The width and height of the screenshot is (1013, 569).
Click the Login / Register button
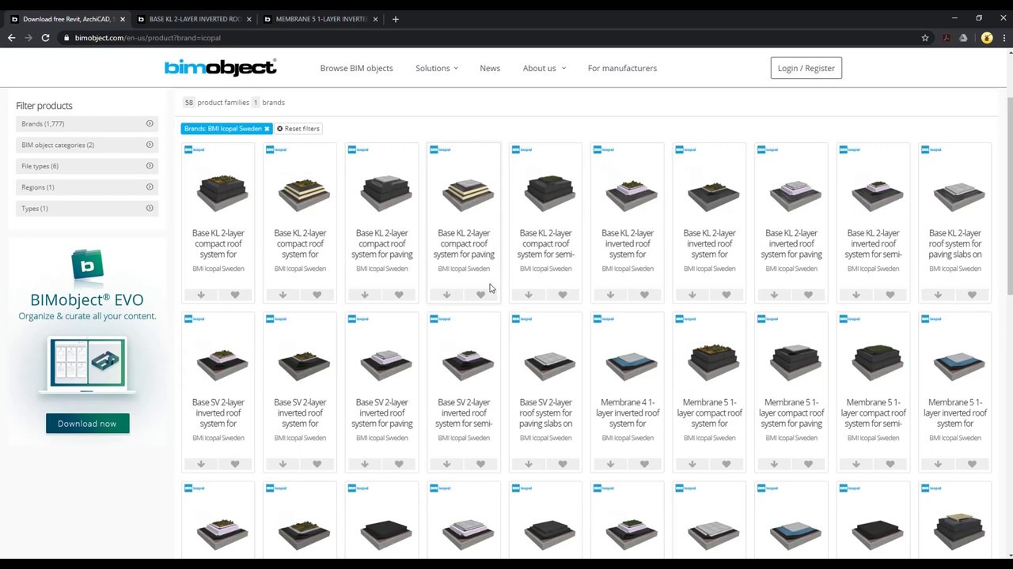806,68
